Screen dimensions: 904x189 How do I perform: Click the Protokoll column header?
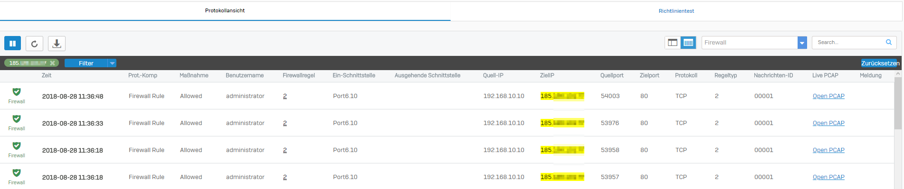click(x=686, y=75)
